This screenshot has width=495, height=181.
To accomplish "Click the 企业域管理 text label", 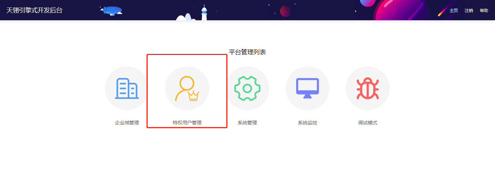I will (x=127, y=123).
